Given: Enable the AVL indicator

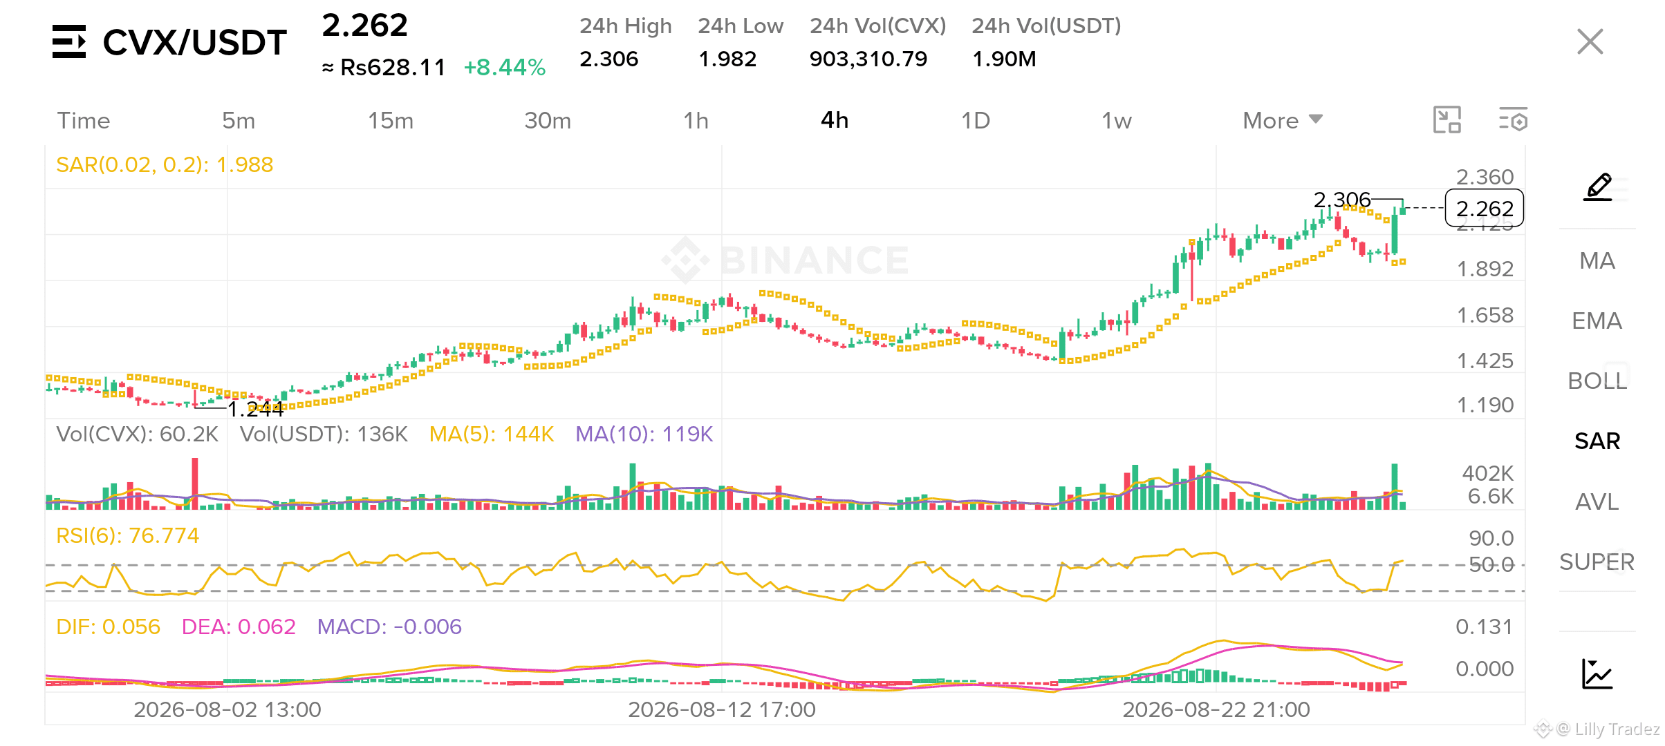Looking at the screenshot, I should pyautogui.click(x=1597, y=501).
